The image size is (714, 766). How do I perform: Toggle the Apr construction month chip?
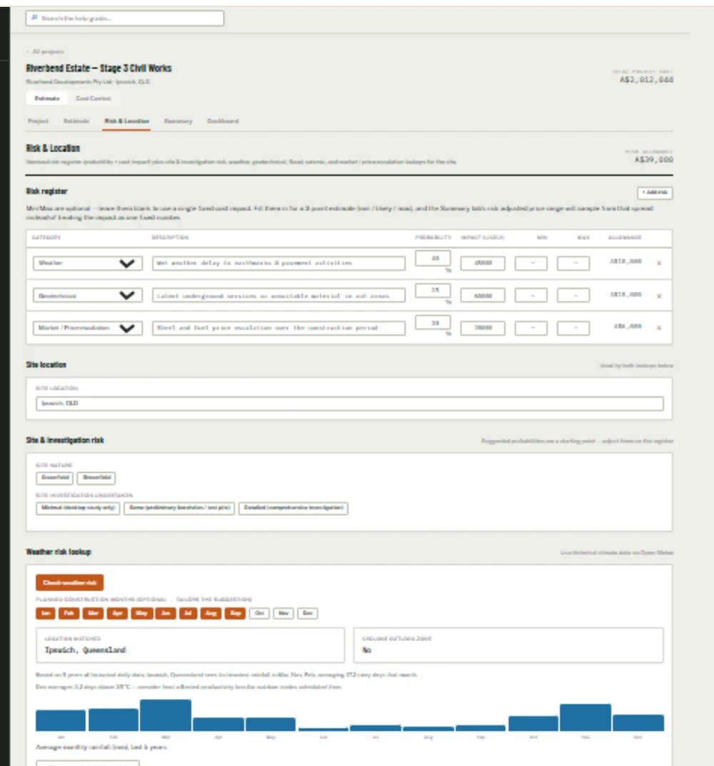(117, 613)
